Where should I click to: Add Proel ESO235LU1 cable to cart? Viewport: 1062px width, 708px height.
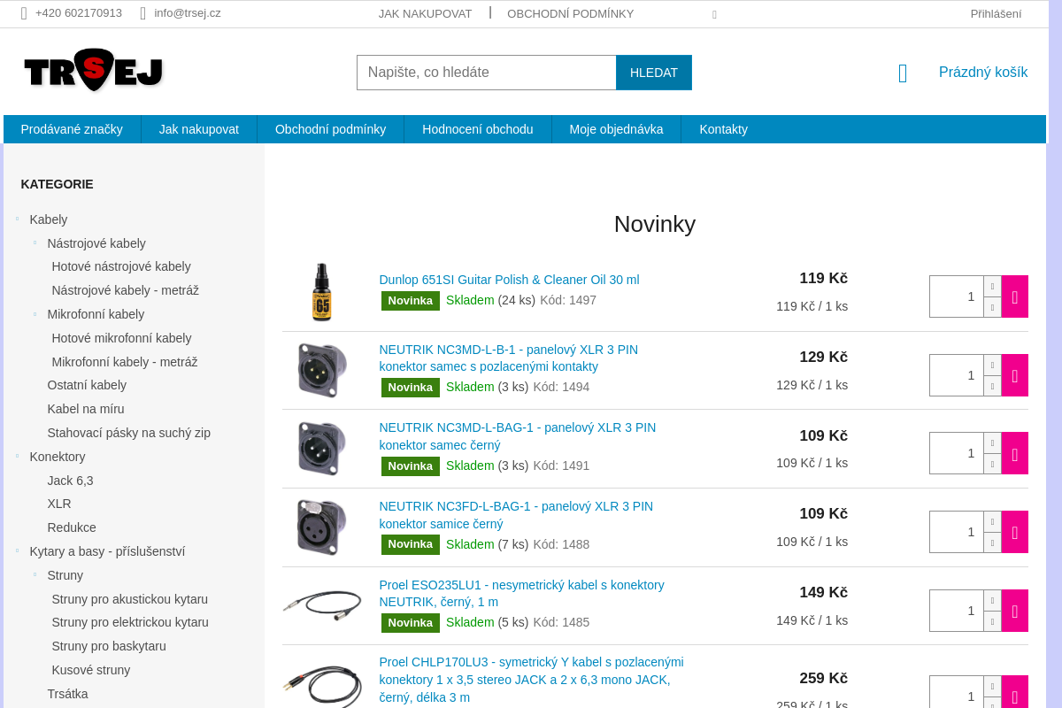pyautogui.click(x=1014, y=611)
